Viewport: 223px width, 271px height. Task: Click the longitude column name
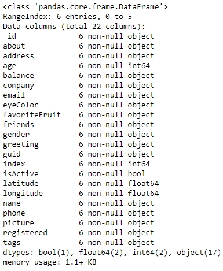pos(23,194)
